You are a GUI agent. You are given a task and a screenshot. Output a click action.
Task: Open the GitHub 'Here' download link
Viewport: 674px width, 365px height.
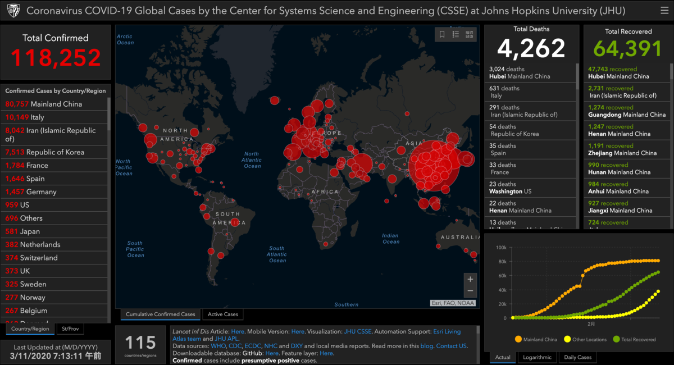coord(272,353)
